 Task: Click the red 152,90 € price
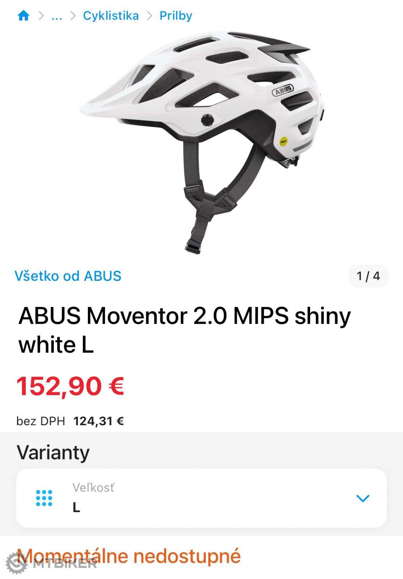(x=71, y=386)
